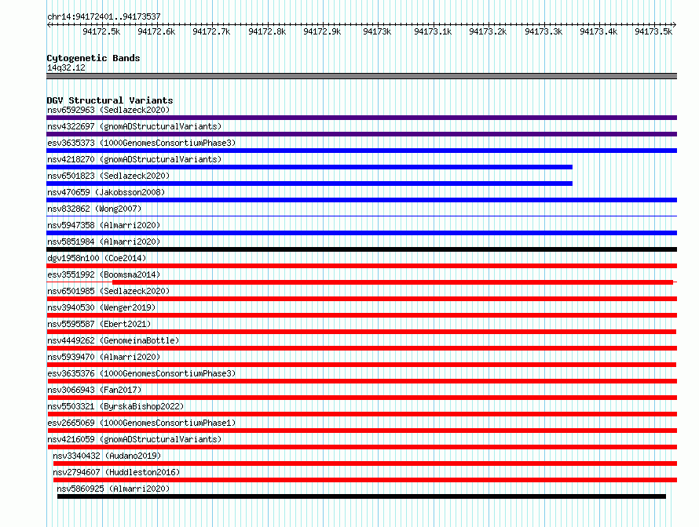The height and width of the screenshot is (527, 699).
Task: Click dgv1958n100 (Coe2014) variant label
Action: 97,258
